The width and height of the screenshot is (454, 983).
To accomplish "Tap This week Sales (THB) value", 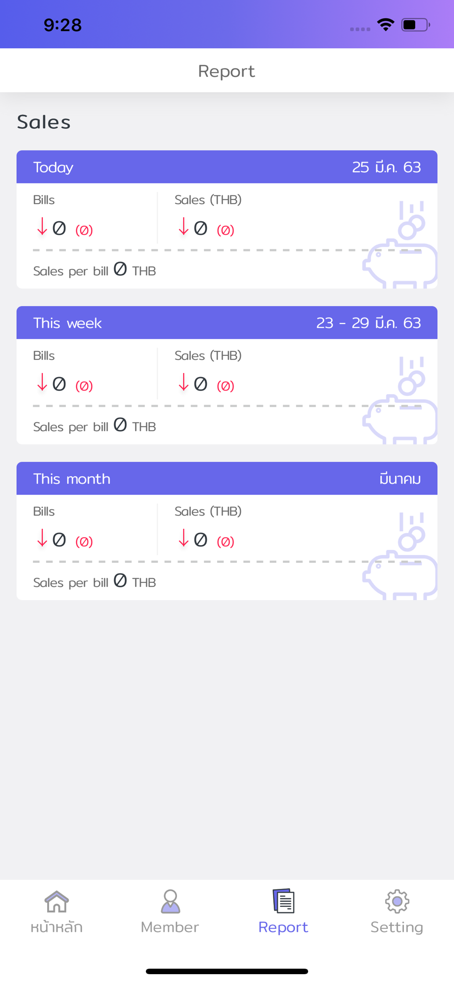I will tap(200, 384).
